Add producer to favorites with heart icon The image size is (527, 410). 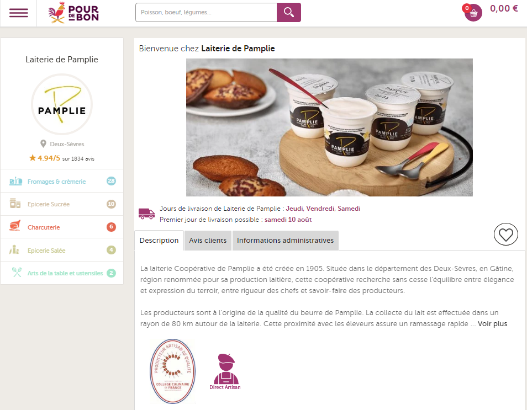coord(505,234)
